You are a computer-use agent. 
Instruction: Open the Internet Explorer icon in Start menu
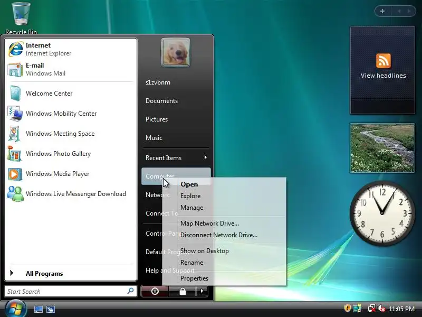[x=15, y=49]
